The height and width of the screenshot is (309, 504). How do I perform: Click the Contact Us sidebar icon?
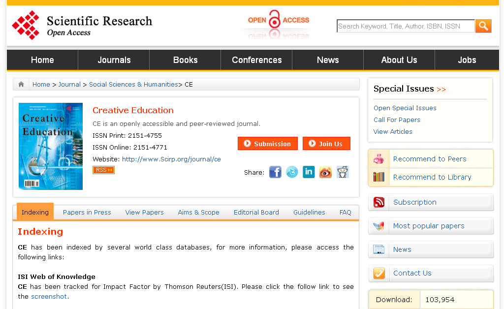(379, 273)
